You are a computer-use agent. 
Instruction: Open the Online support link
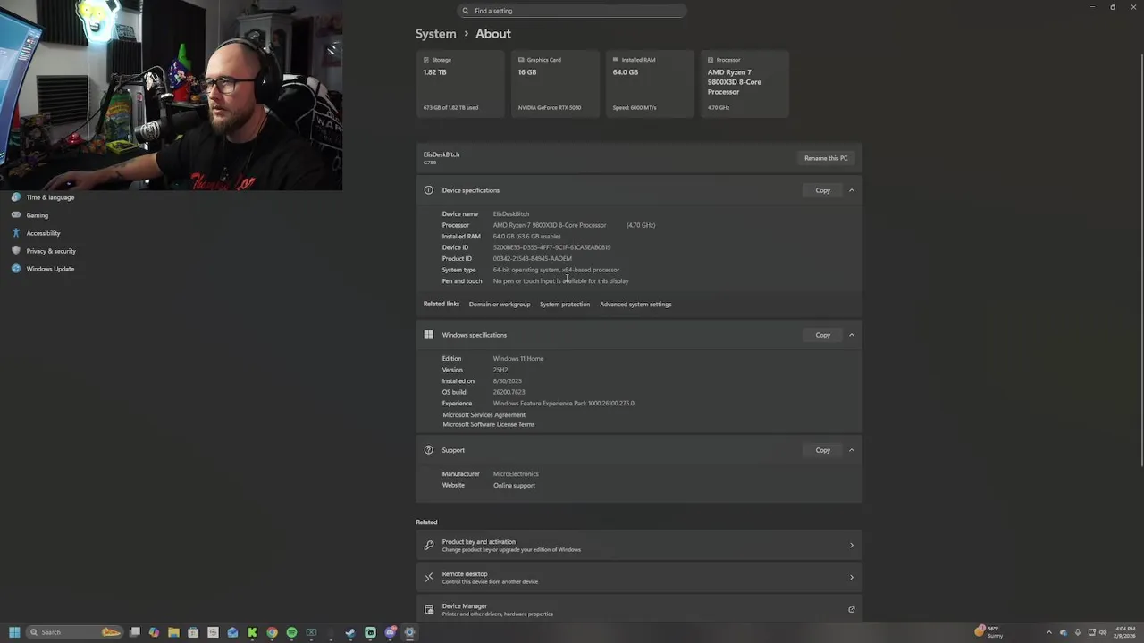click(x=514, y=485)
